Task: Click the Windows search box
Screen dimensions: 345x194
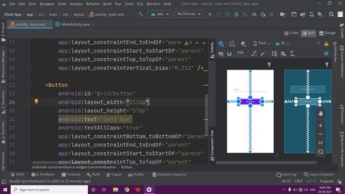Action: coord(49,190)
